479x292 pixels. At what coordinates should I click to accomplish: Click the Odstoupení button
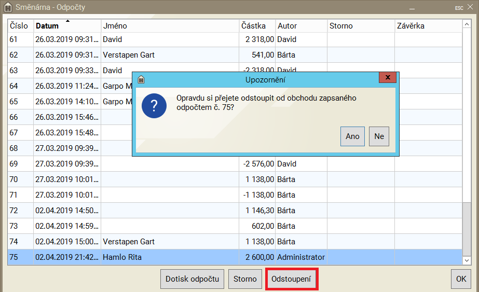pos(291,279)
